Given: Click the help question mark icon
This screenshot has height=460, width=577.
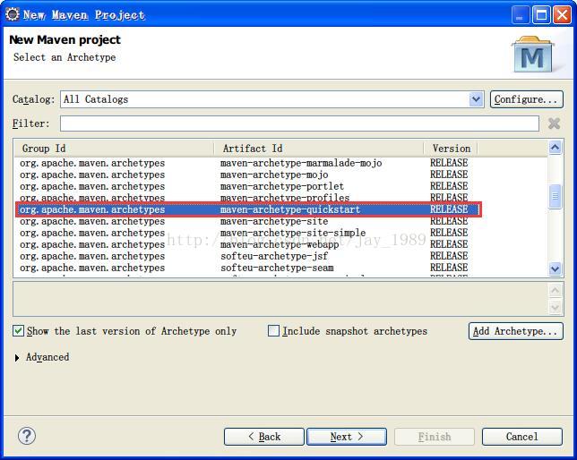Looking at the screenshot, I should pyautogui.click(x=27, y=436).
